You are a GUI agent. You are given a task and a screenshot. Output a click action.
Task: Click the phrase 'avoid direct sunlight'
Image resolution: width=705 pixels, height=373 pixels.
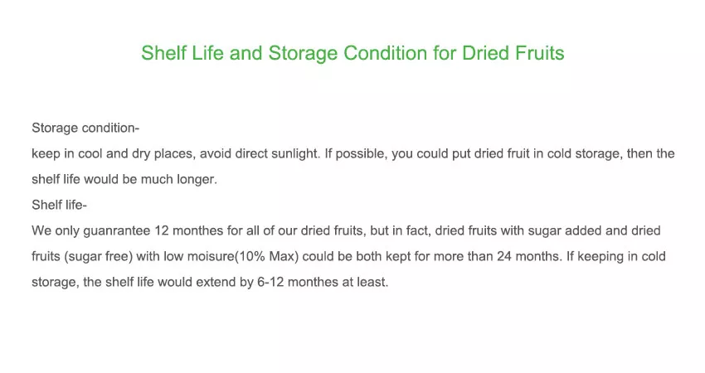259,153
